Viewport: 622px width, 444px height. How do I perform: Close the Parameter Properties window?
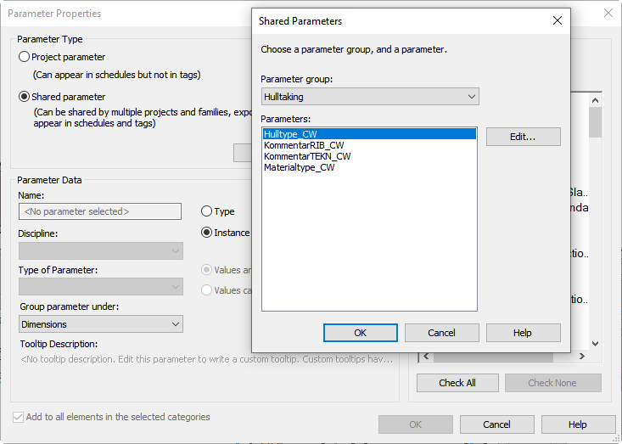pyautogui.click(x=608, y=13)
